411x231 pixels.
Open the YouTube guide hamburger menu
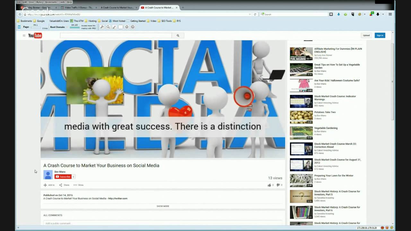click(x=24, y=36)
